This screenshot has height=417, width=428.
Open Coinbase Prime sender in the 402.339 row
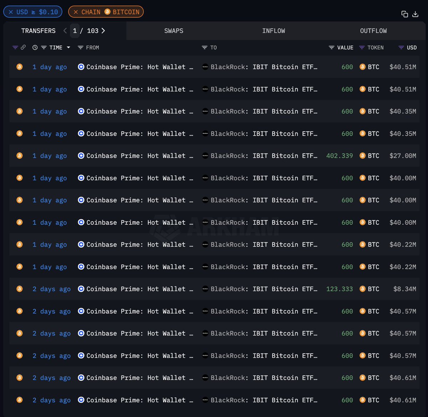140,156
